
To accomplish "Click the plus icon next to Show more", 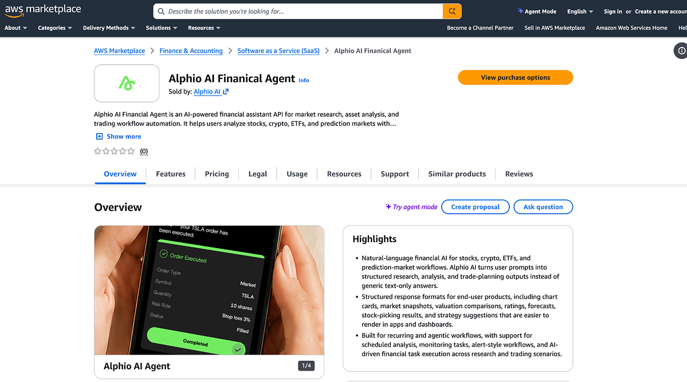I will click(x=100, y=136).
